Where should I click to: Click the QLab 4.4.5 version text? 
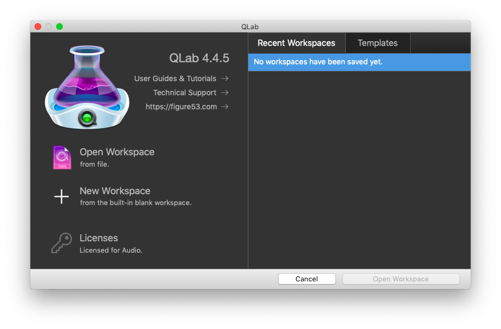click(199, 58)
